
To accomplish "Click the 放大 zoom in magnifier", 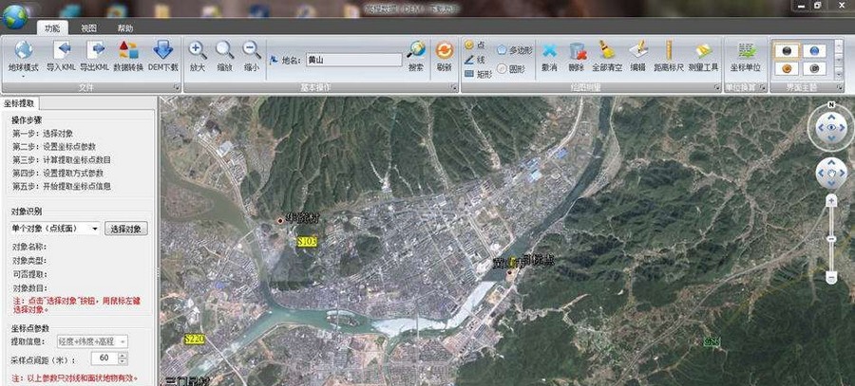I will [x=198, y=51].
